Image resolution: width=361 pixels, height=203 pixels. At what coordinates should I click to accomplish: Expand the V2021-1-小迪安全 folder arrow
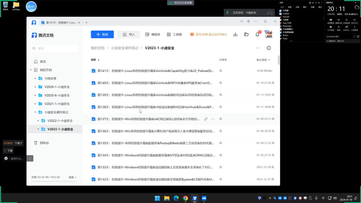35,104
